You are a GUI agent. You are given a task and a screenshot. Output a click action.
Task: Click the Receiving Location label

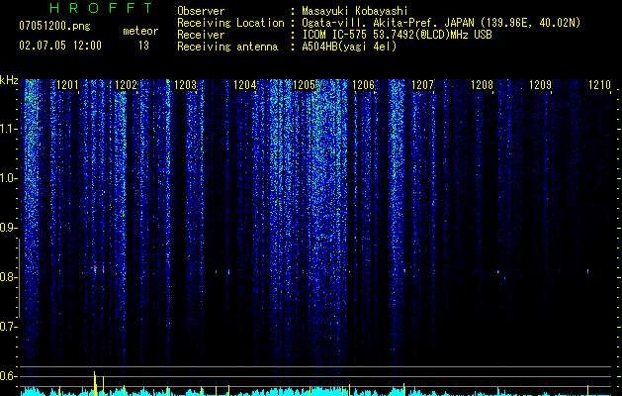(x=230, y=23)
